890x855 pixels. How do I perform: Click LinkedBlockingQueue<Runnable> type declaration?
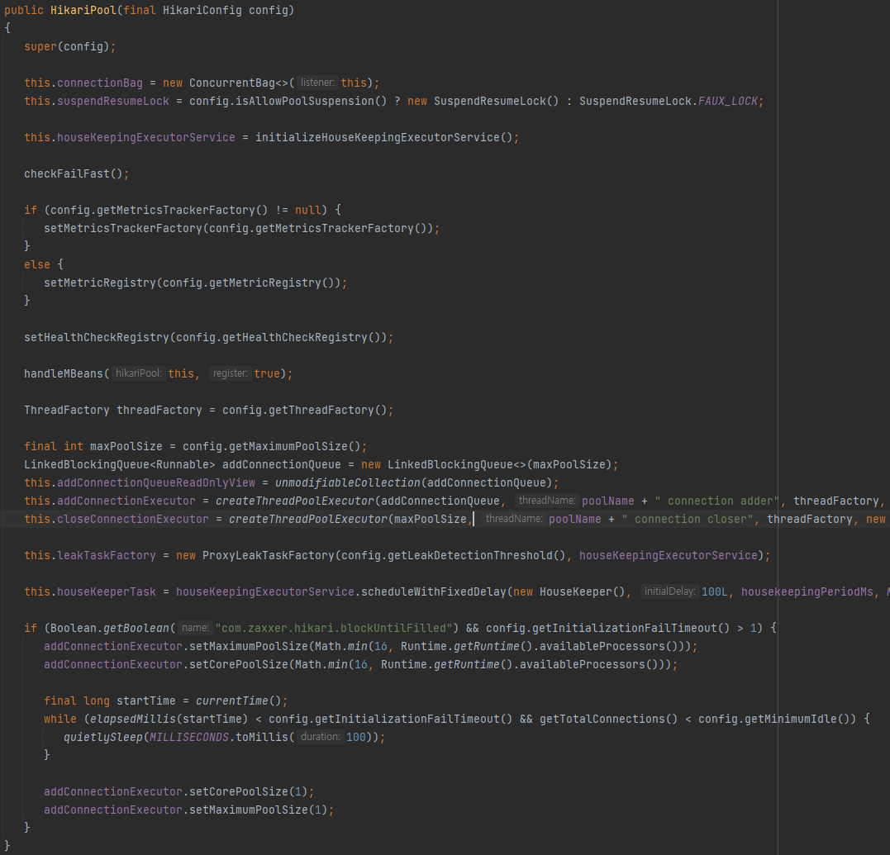pos(120,464)
